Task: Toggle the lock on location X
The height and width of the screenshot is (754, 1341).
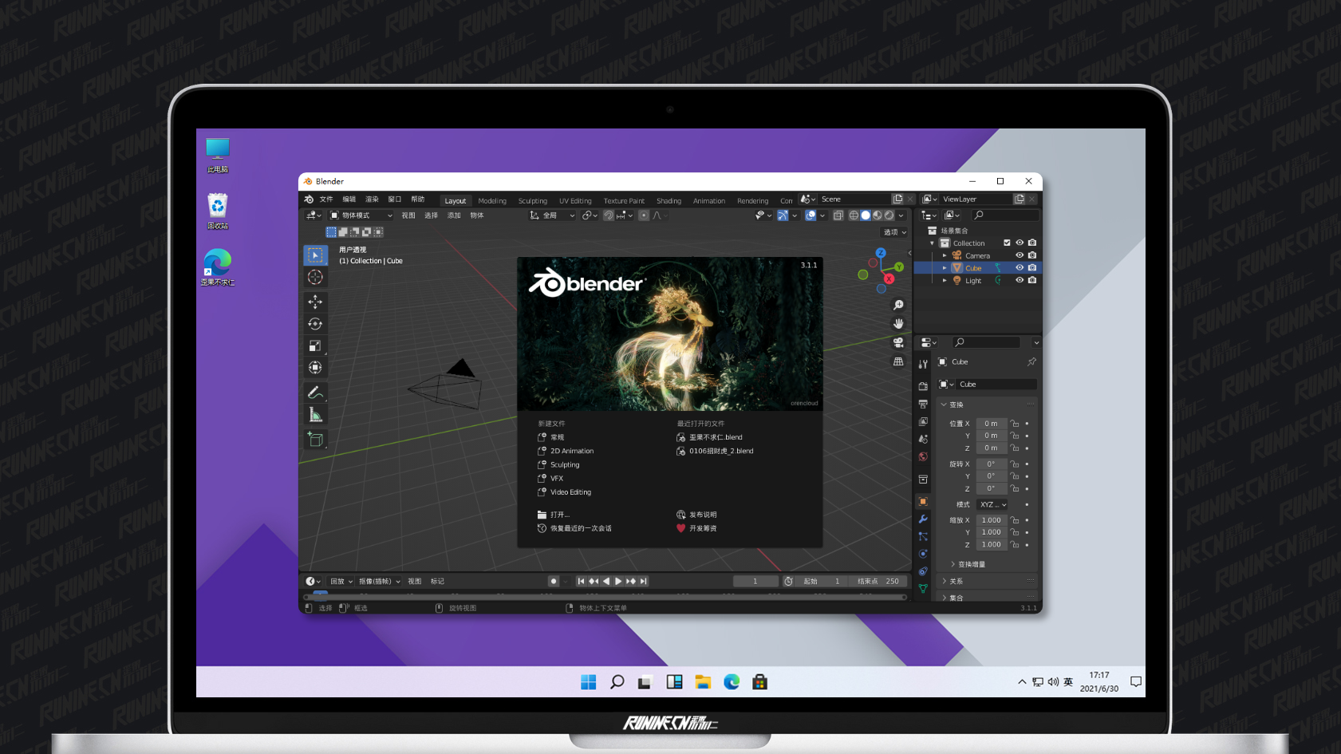Action: pyautogui.click(x=1015, y=424)
